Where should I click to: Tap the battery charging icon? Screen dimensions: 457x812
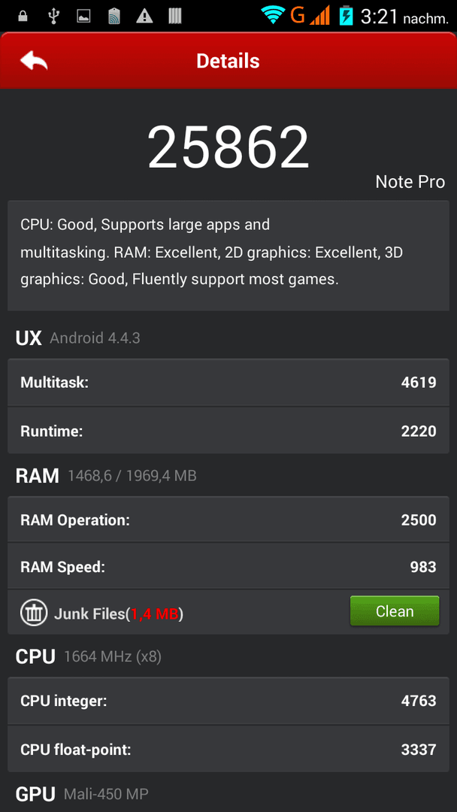pyautogui.click(x=345, y=16)
